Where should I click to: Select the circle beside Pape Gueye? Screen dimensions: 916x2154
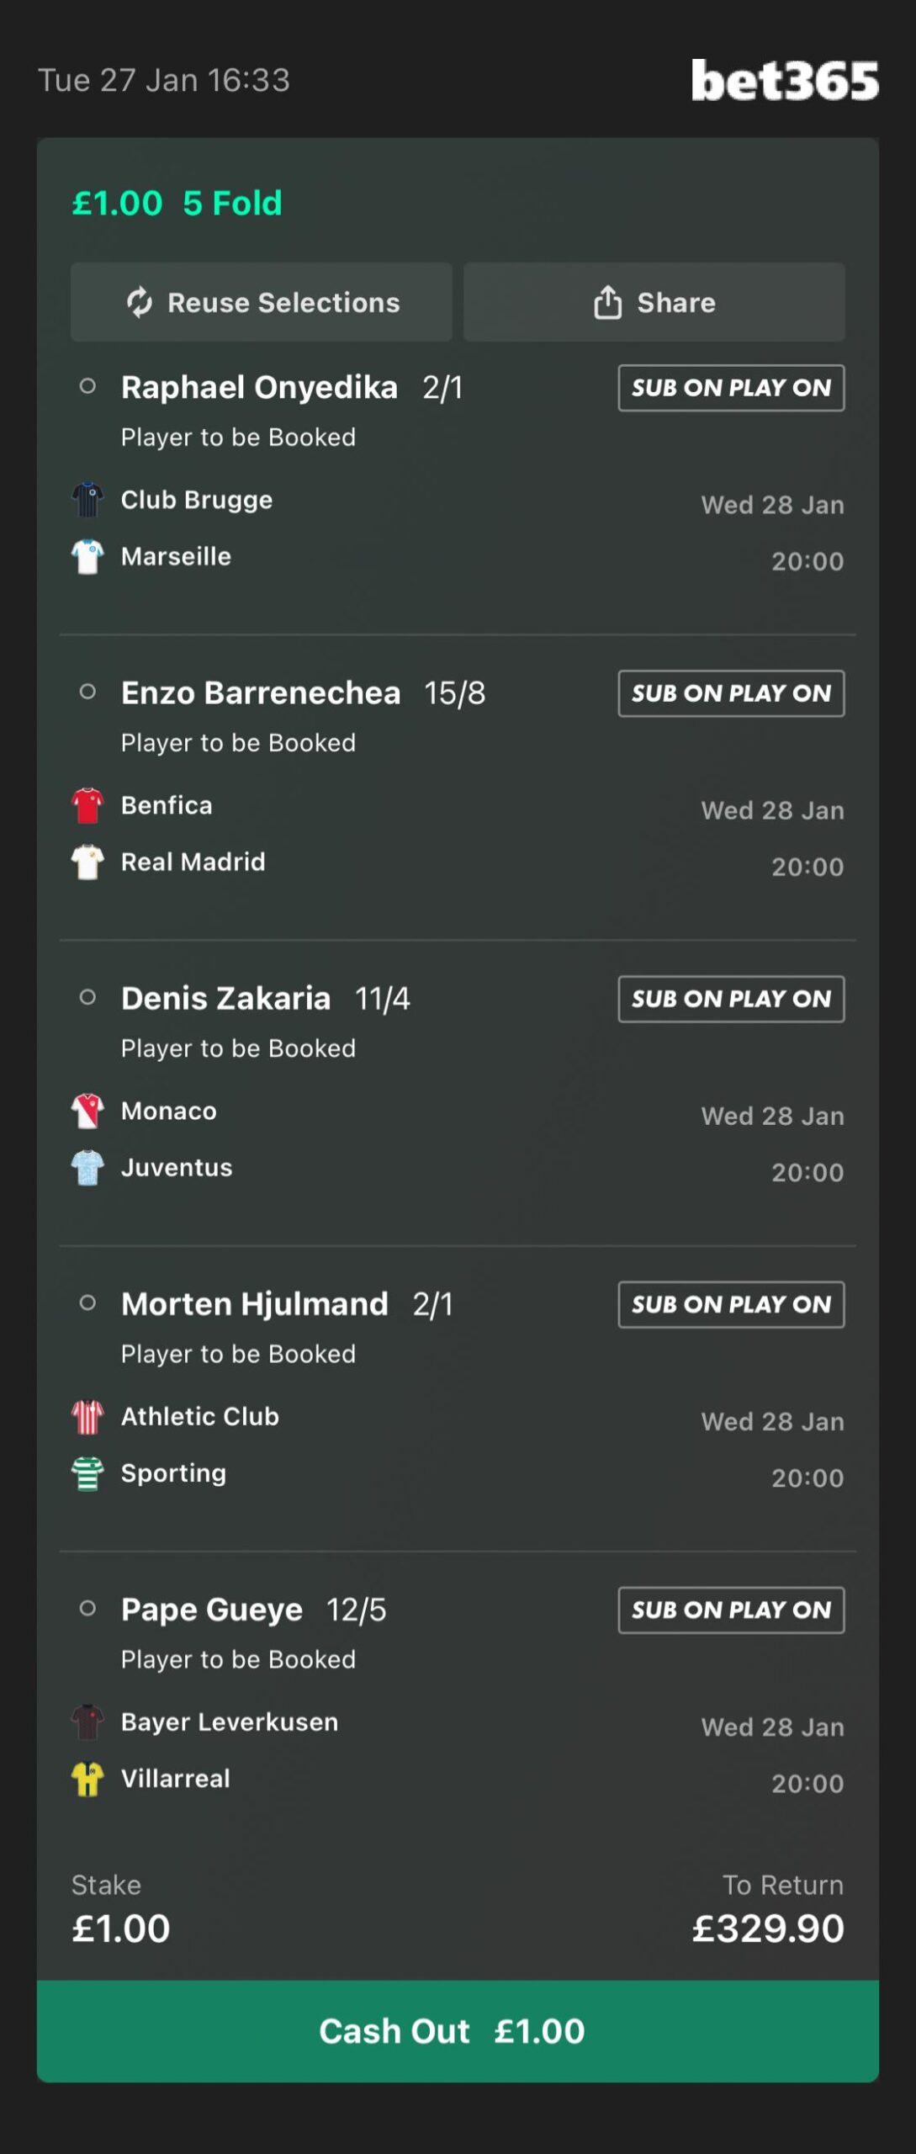tap(87, 1609)
